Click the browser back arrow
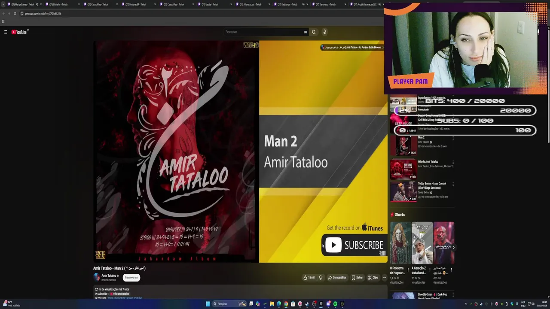The width and height of the screenshot is (550, 309). [3, 13]
